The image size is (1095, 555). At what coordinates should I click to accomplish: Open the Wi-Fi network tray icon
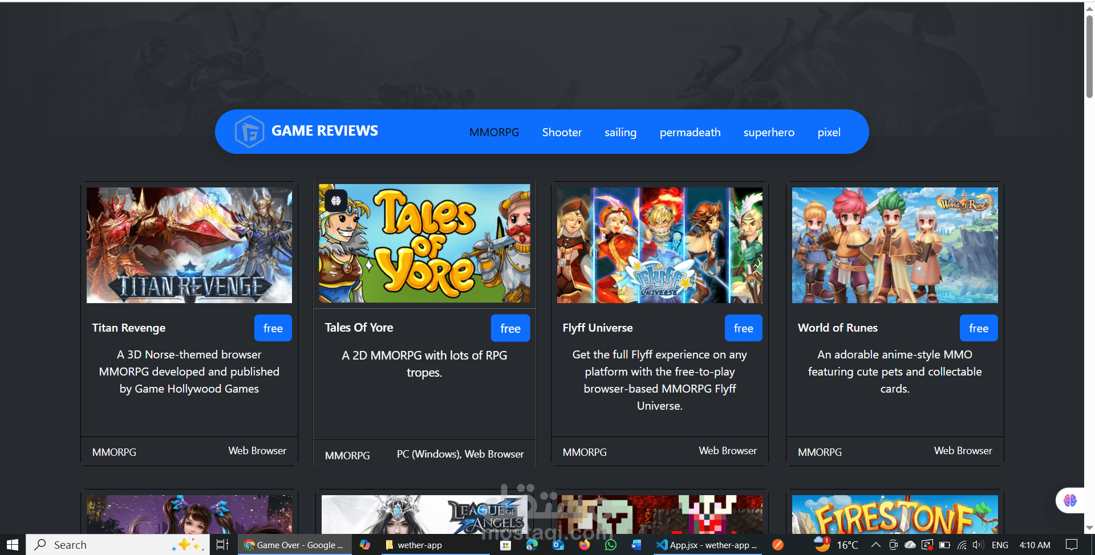(x=962, y=545)
